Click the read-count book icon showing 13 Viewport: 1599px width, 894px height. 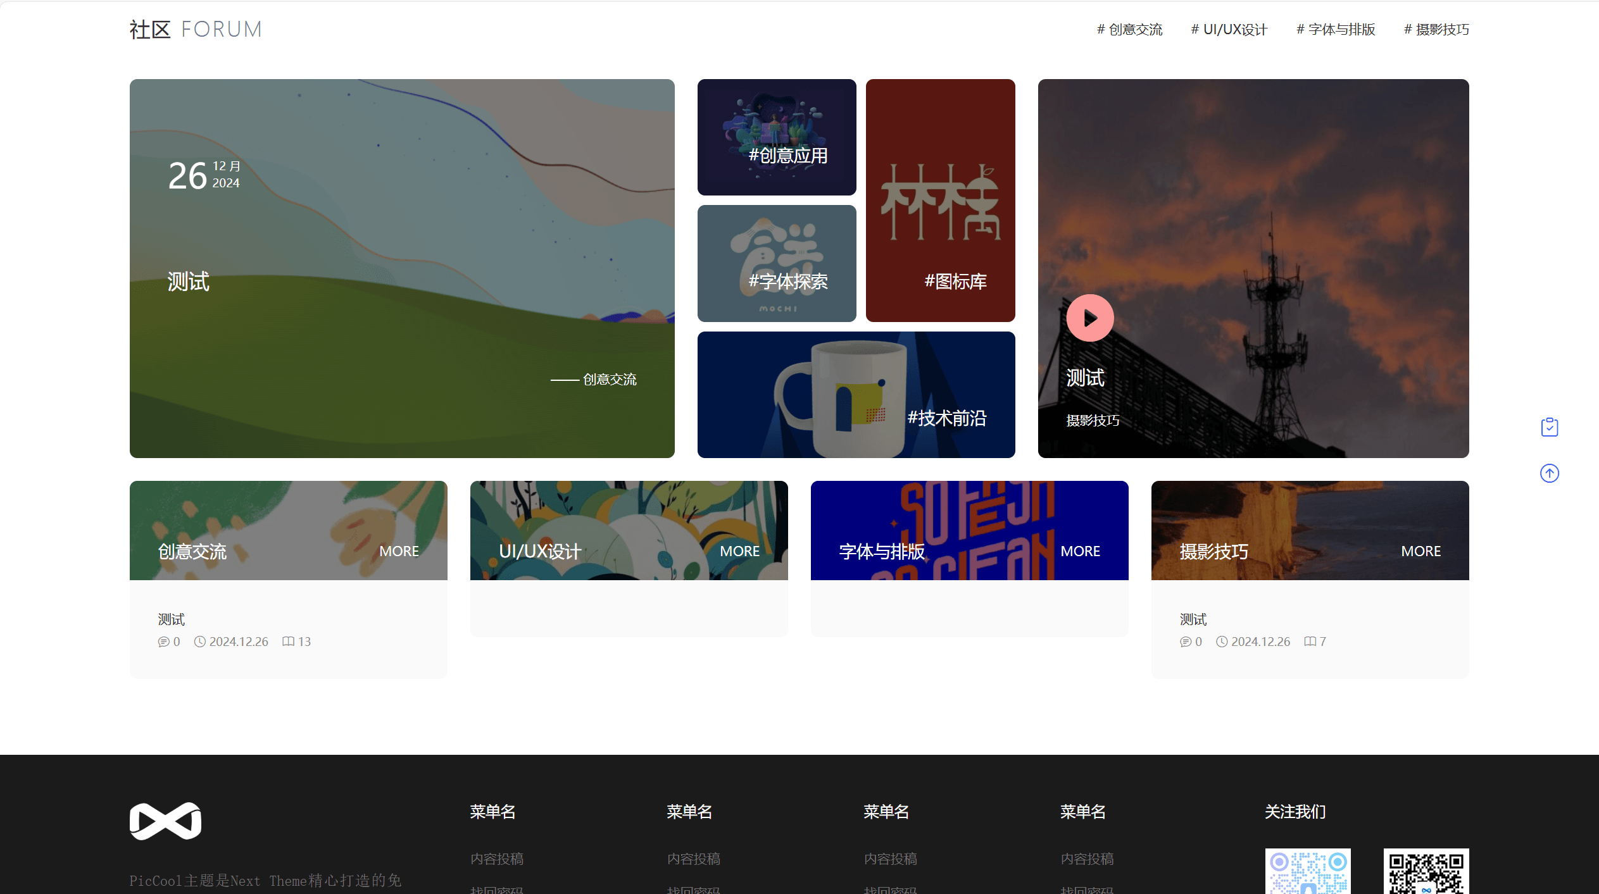click(289, 641)
